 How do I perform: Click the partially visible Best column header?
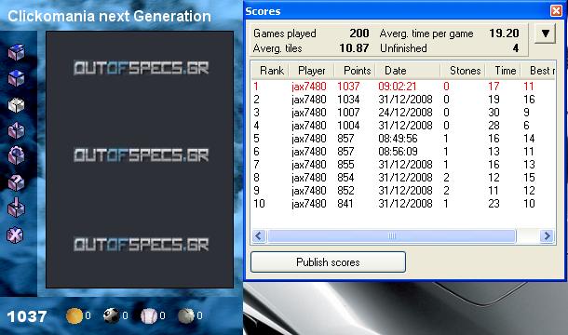click(x=538, y=71)
